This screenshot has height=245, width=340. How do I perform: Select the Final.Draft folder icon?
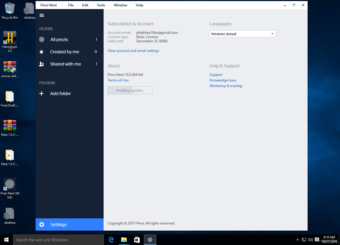tap(10, 99)
